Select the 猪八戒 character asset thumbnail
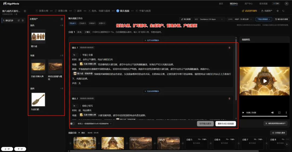The image size is (292, 152). click(38, 37)
